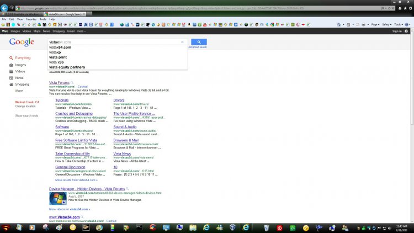Open the Vista Forums result link
Screen dimensions: 414x233
click(x=59, y=83)
